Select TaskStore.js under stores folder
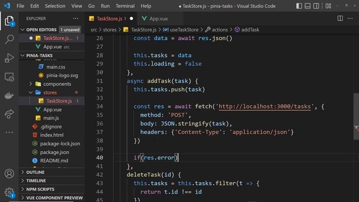Screen dimensions: 359x202 coord(52,101)
